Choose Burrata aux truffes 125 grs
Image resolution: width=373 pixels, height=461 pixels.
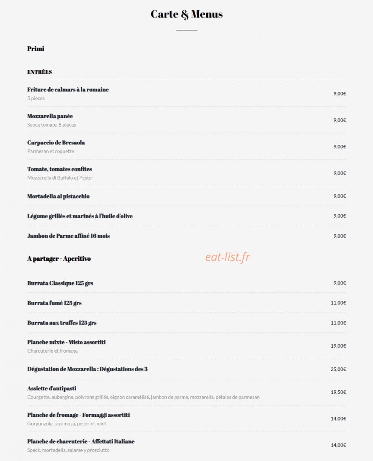pyautogui.click(x=62, y=323)
